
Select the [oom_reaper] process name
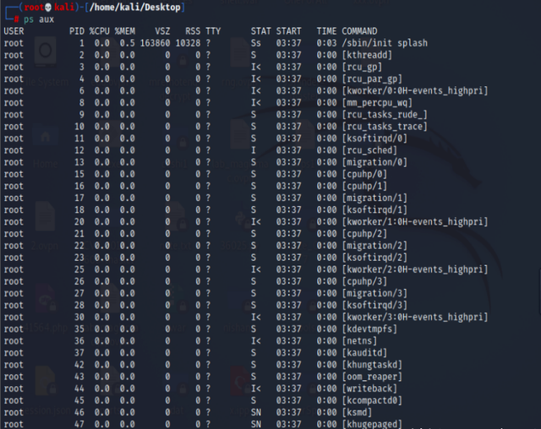tap(372, 377)
